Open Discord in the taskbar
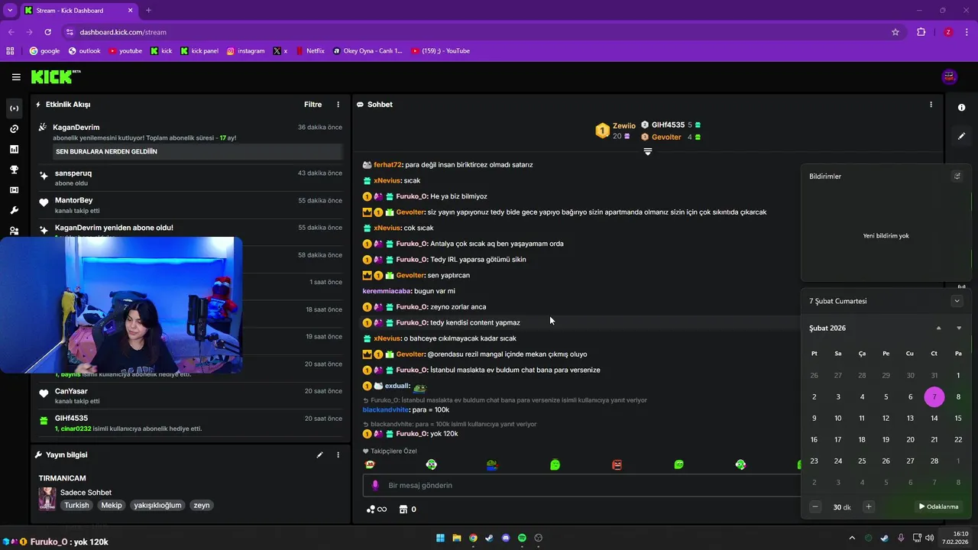The height and width of the screenshot is (550, 978). 506,538
